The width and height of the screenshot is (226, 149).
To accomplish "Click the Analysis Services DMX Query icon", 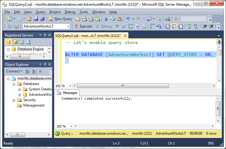I will (91, 19).
